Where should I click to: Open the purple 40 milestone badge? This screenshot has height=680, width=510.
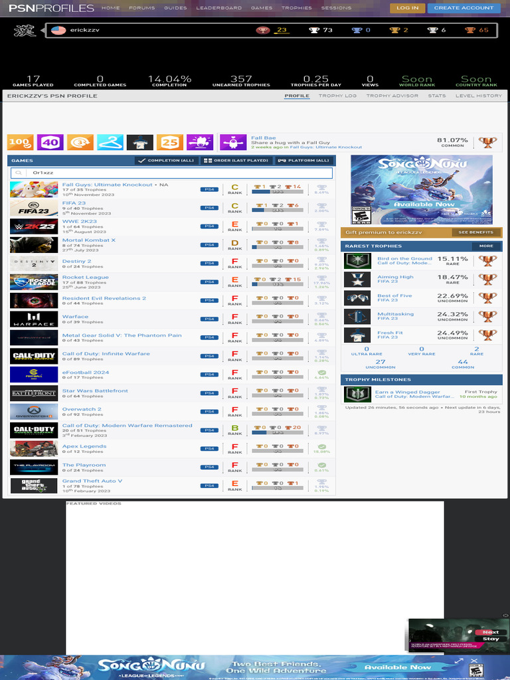coord(50,142)
